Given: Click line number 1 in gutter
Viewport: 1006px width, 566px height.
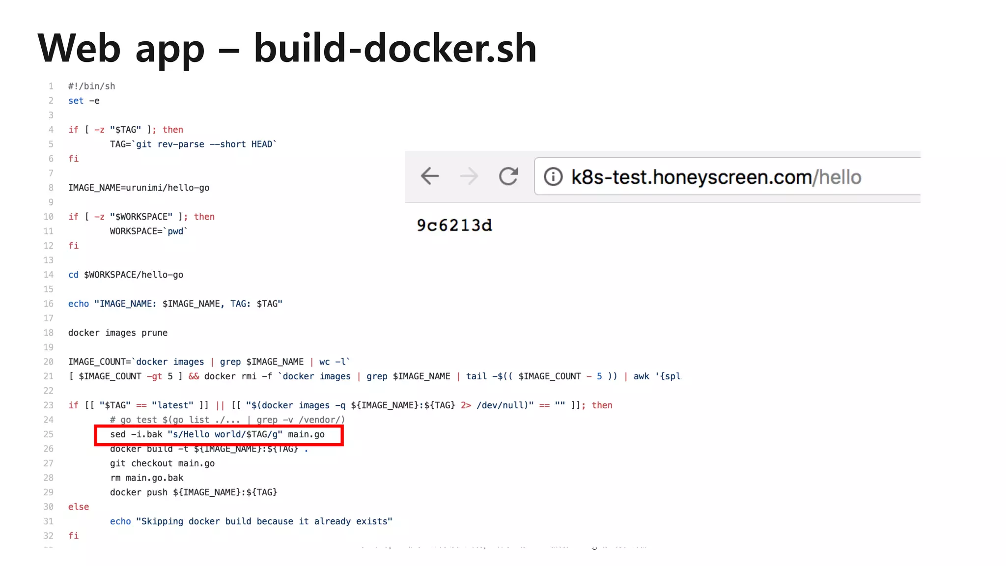Looking at the screenshot, I should pyautogui.click(x=51, y=86).
